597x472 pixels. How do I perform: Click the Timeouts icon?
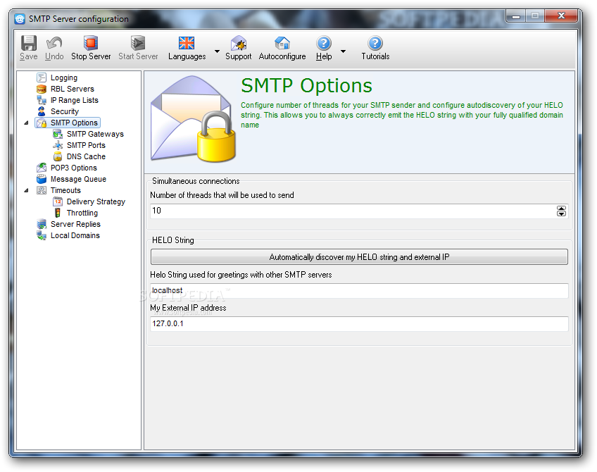point(42,190)
